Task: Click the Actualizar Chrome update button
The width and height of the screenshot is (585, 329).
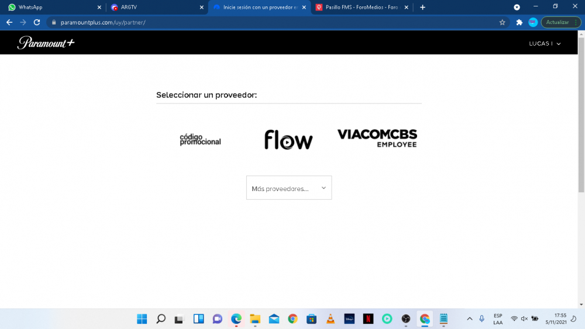Action: click(560, 22)
